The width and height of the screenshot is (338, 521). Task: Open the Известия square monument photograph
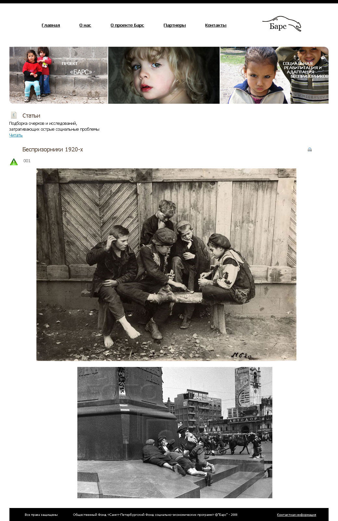coord(175,433)
